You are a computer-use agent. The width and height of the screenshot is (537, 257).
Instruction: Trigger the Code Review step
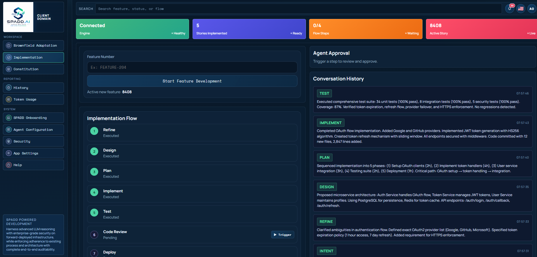coord(283,235)
